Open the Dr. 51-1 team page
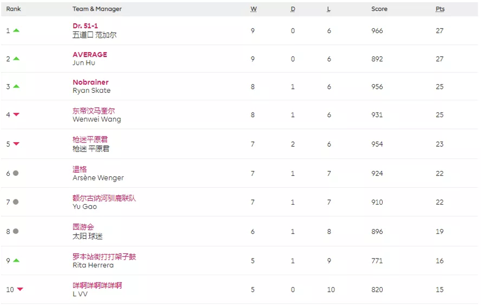 click(85, 26)
